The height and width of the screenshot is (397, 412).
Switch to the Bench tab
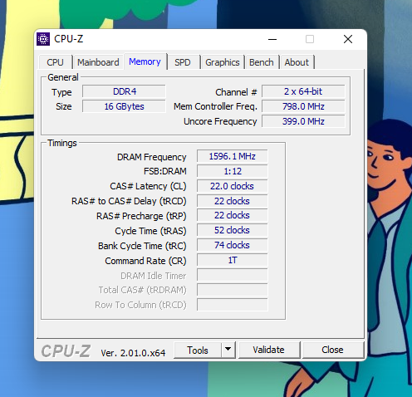coord(262,62)
